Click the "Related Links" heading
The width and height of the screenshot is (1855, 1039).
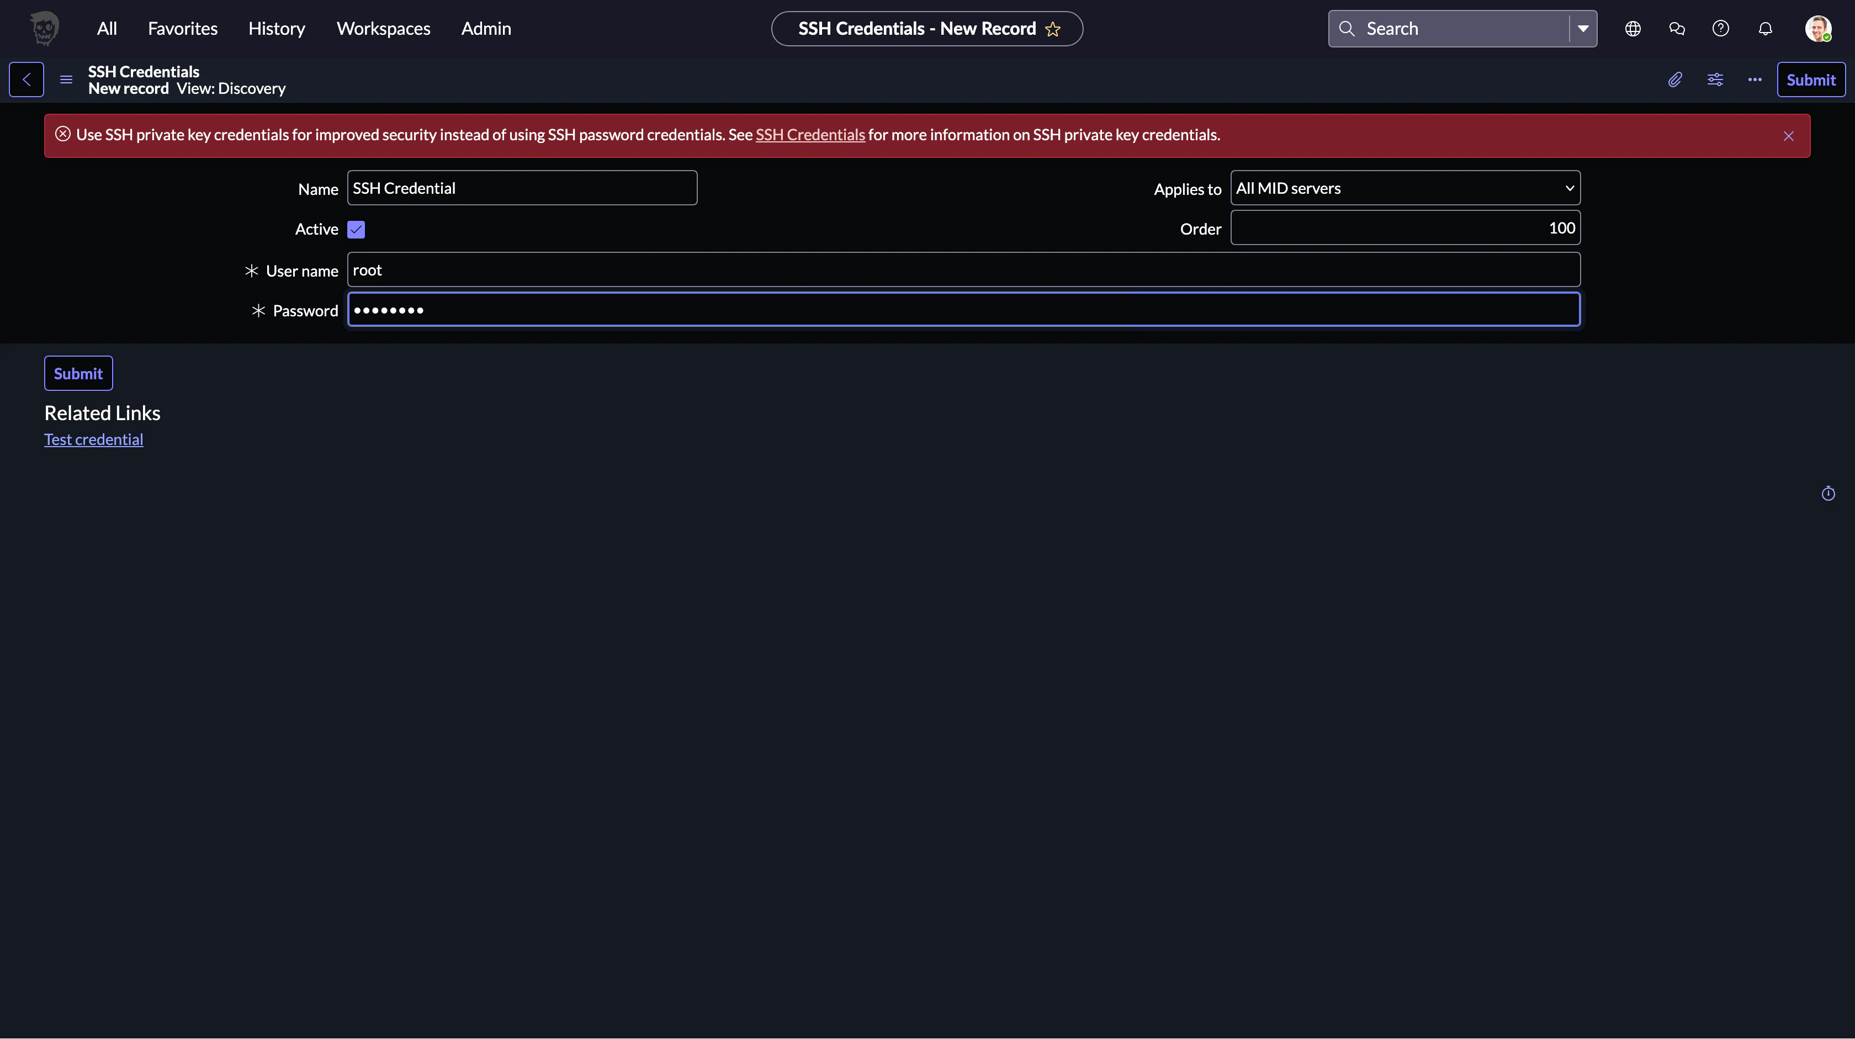pos(102,412)
